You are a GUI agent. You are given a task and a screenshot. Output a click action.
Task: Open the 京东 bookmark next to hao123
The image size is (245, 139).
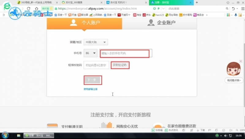tap(147, 15)
